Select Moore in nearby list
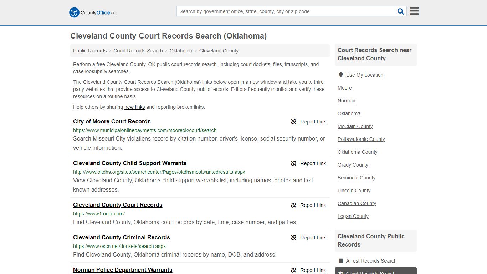 click(345, 88)
